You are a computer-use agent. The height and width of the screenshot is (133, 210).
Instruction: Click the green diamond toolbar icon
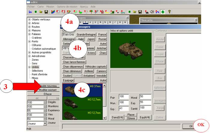coord(162,12)
